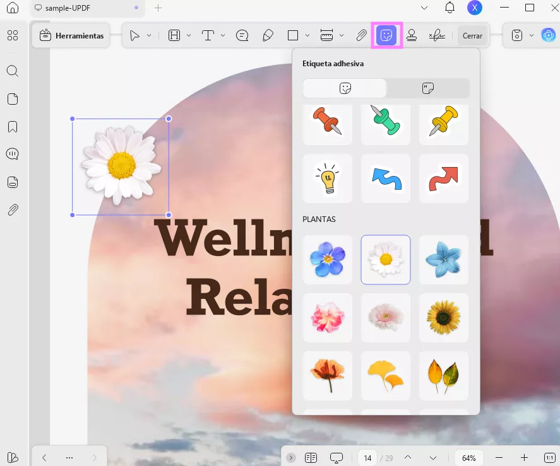Select the stamp tool

412,35
